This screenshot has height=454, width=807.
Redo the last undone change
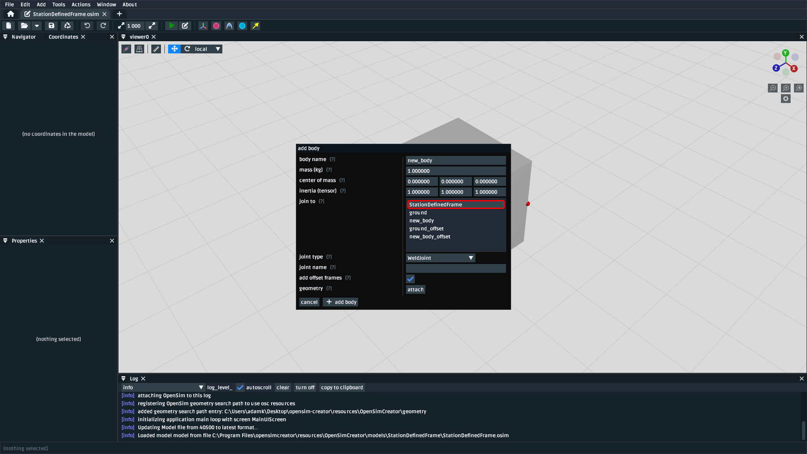click(x=103, y=26)
